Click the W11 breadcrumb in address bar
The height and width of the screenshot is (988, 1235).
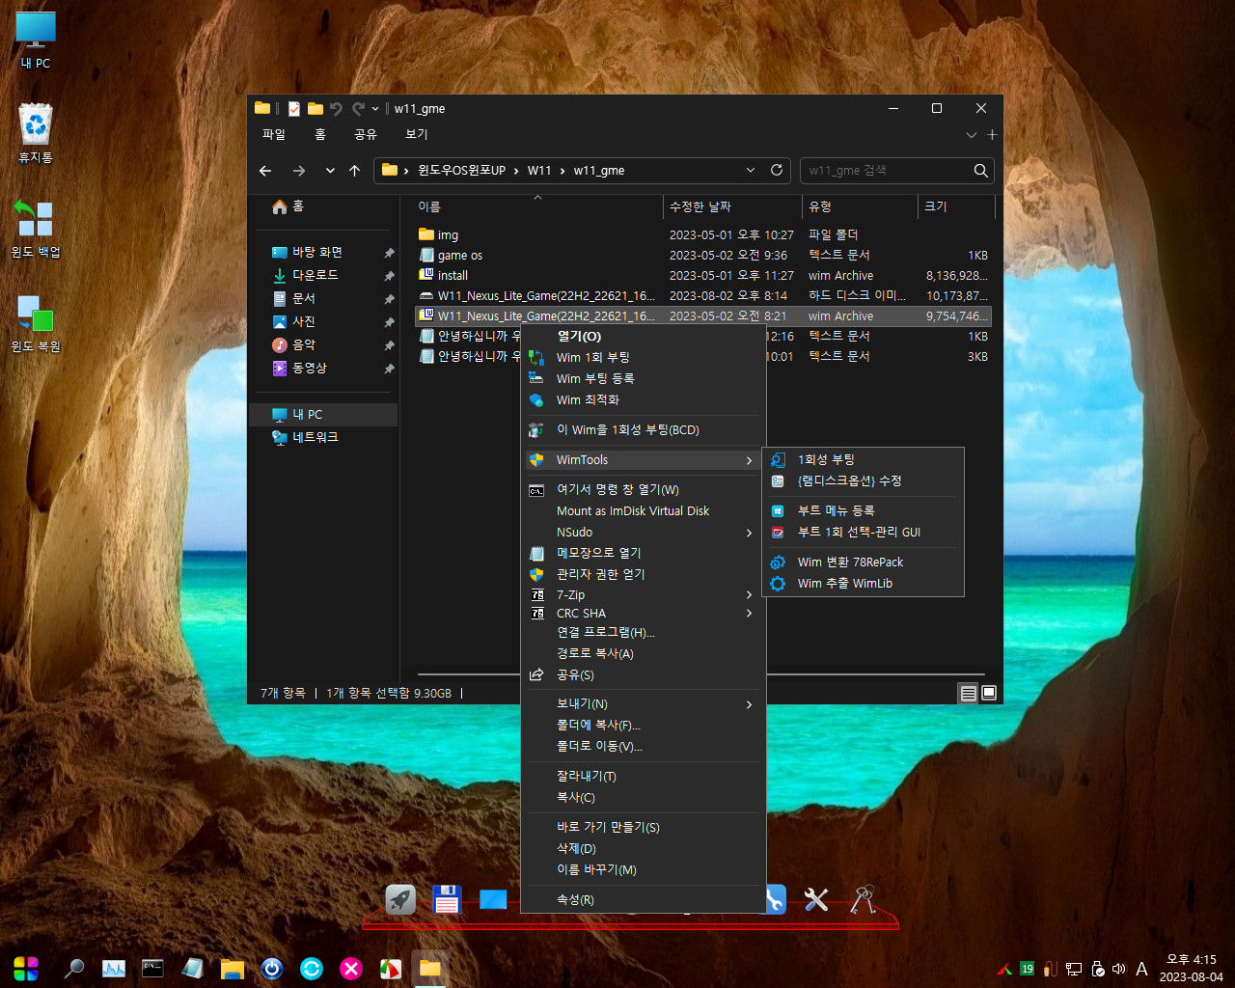pyautogui.click(x=539, y=171)
